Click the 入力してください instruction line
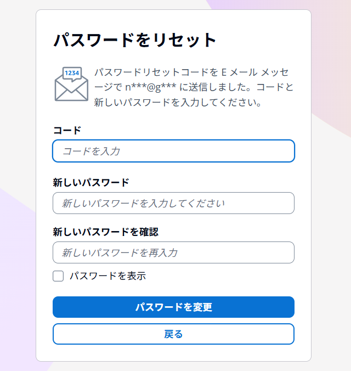This screenshot has width=351, height=371. [177, 102]
